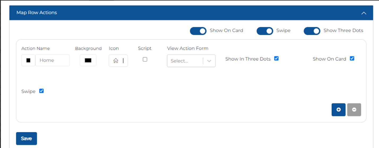Open the View Action Form dropdown arrow
Screen dimensions: 379x148
point(209,61)
